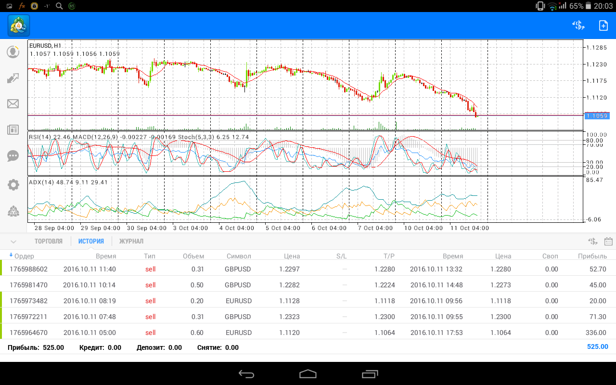616x385 pixels.
Task: Open the settings gear in sidebar
Action: 13,185
